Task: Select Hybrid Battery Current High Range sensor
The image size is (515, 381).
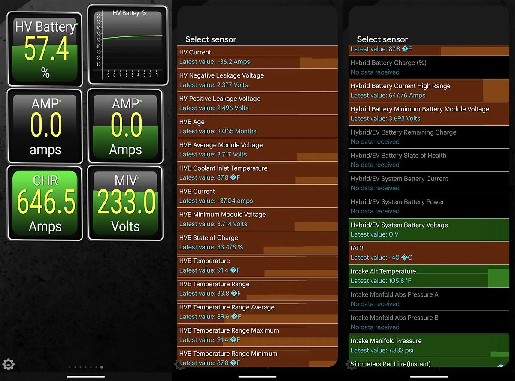Action: click(429, 90)
